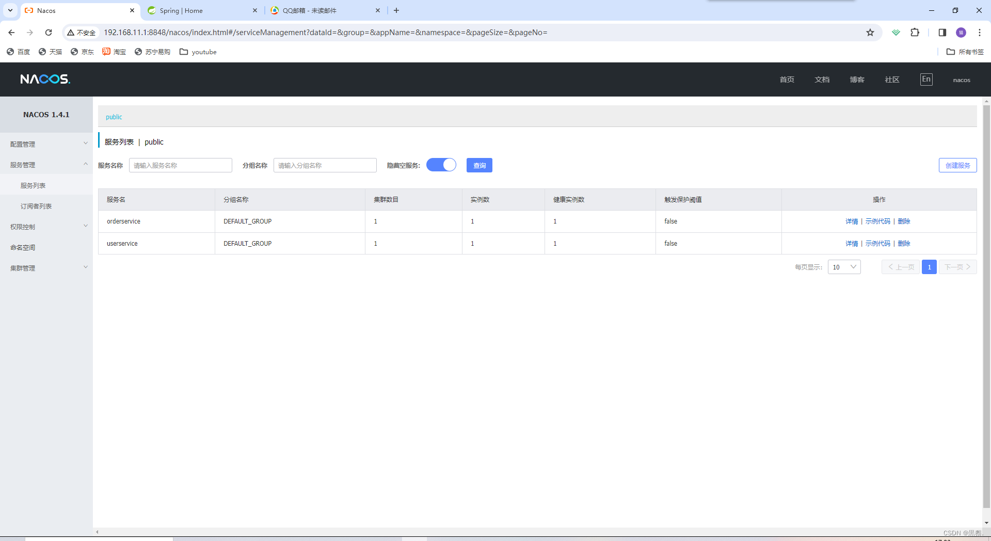Open Chrome three-dot menu
This screenshot has height=541, width=991.
coord(980,33)
